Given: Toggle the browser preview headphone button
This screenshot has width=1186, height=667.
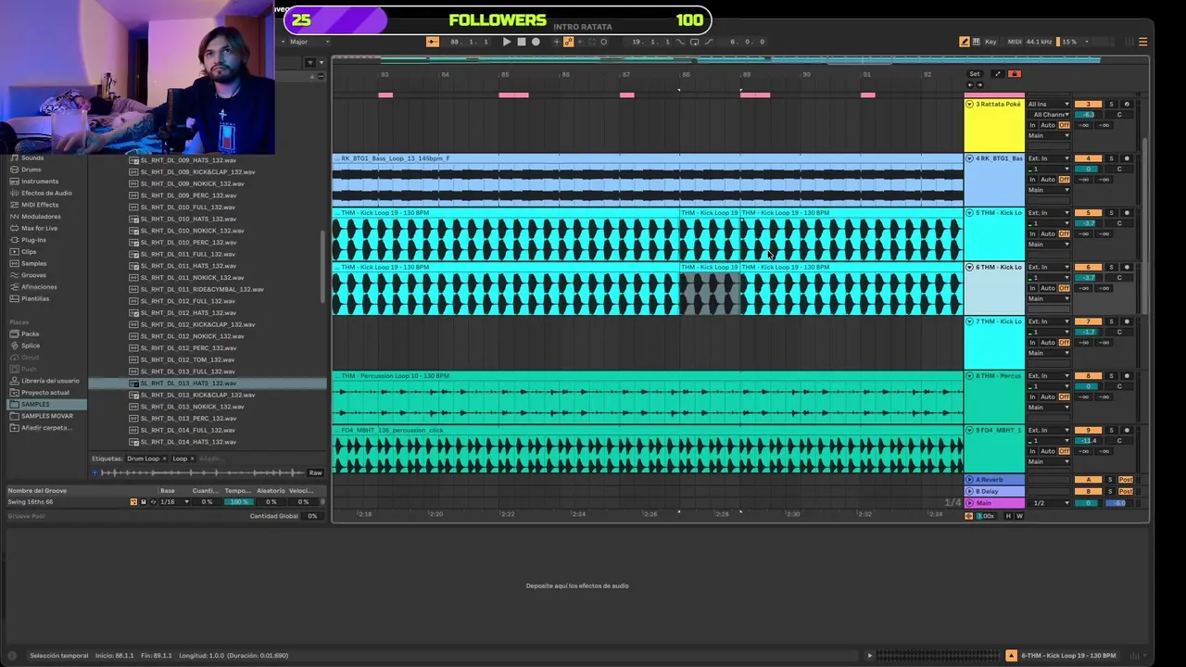Looking at the screenshot, I should coord(95,472).
